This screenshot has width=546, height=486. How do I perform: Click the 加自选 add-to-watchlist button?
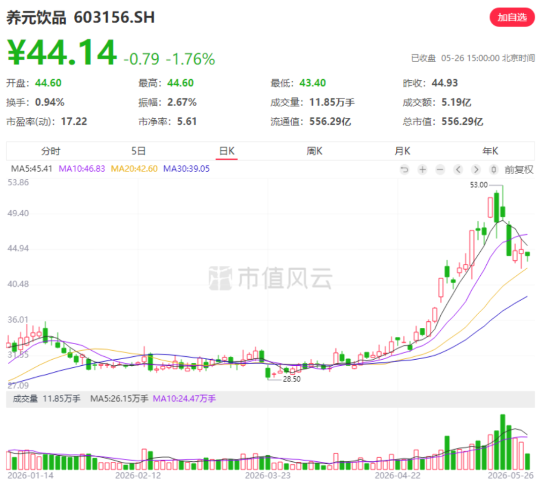pyautogui.click(x=512, y=17)
